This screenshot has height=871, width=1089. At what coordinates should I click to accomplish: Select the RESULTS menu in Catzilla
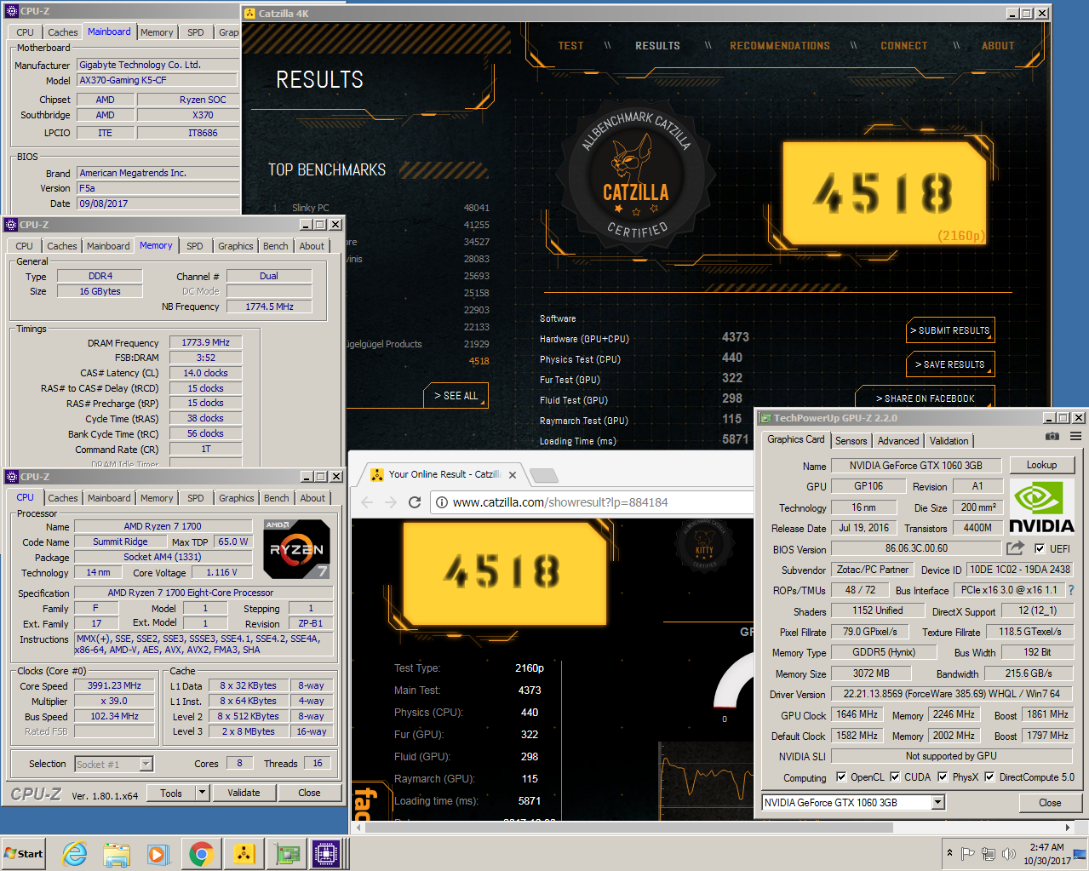(x=657, y=46)
